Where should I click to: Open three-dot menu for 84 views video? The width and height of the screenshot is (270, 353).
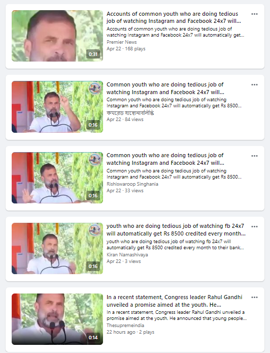click(254, 84)
